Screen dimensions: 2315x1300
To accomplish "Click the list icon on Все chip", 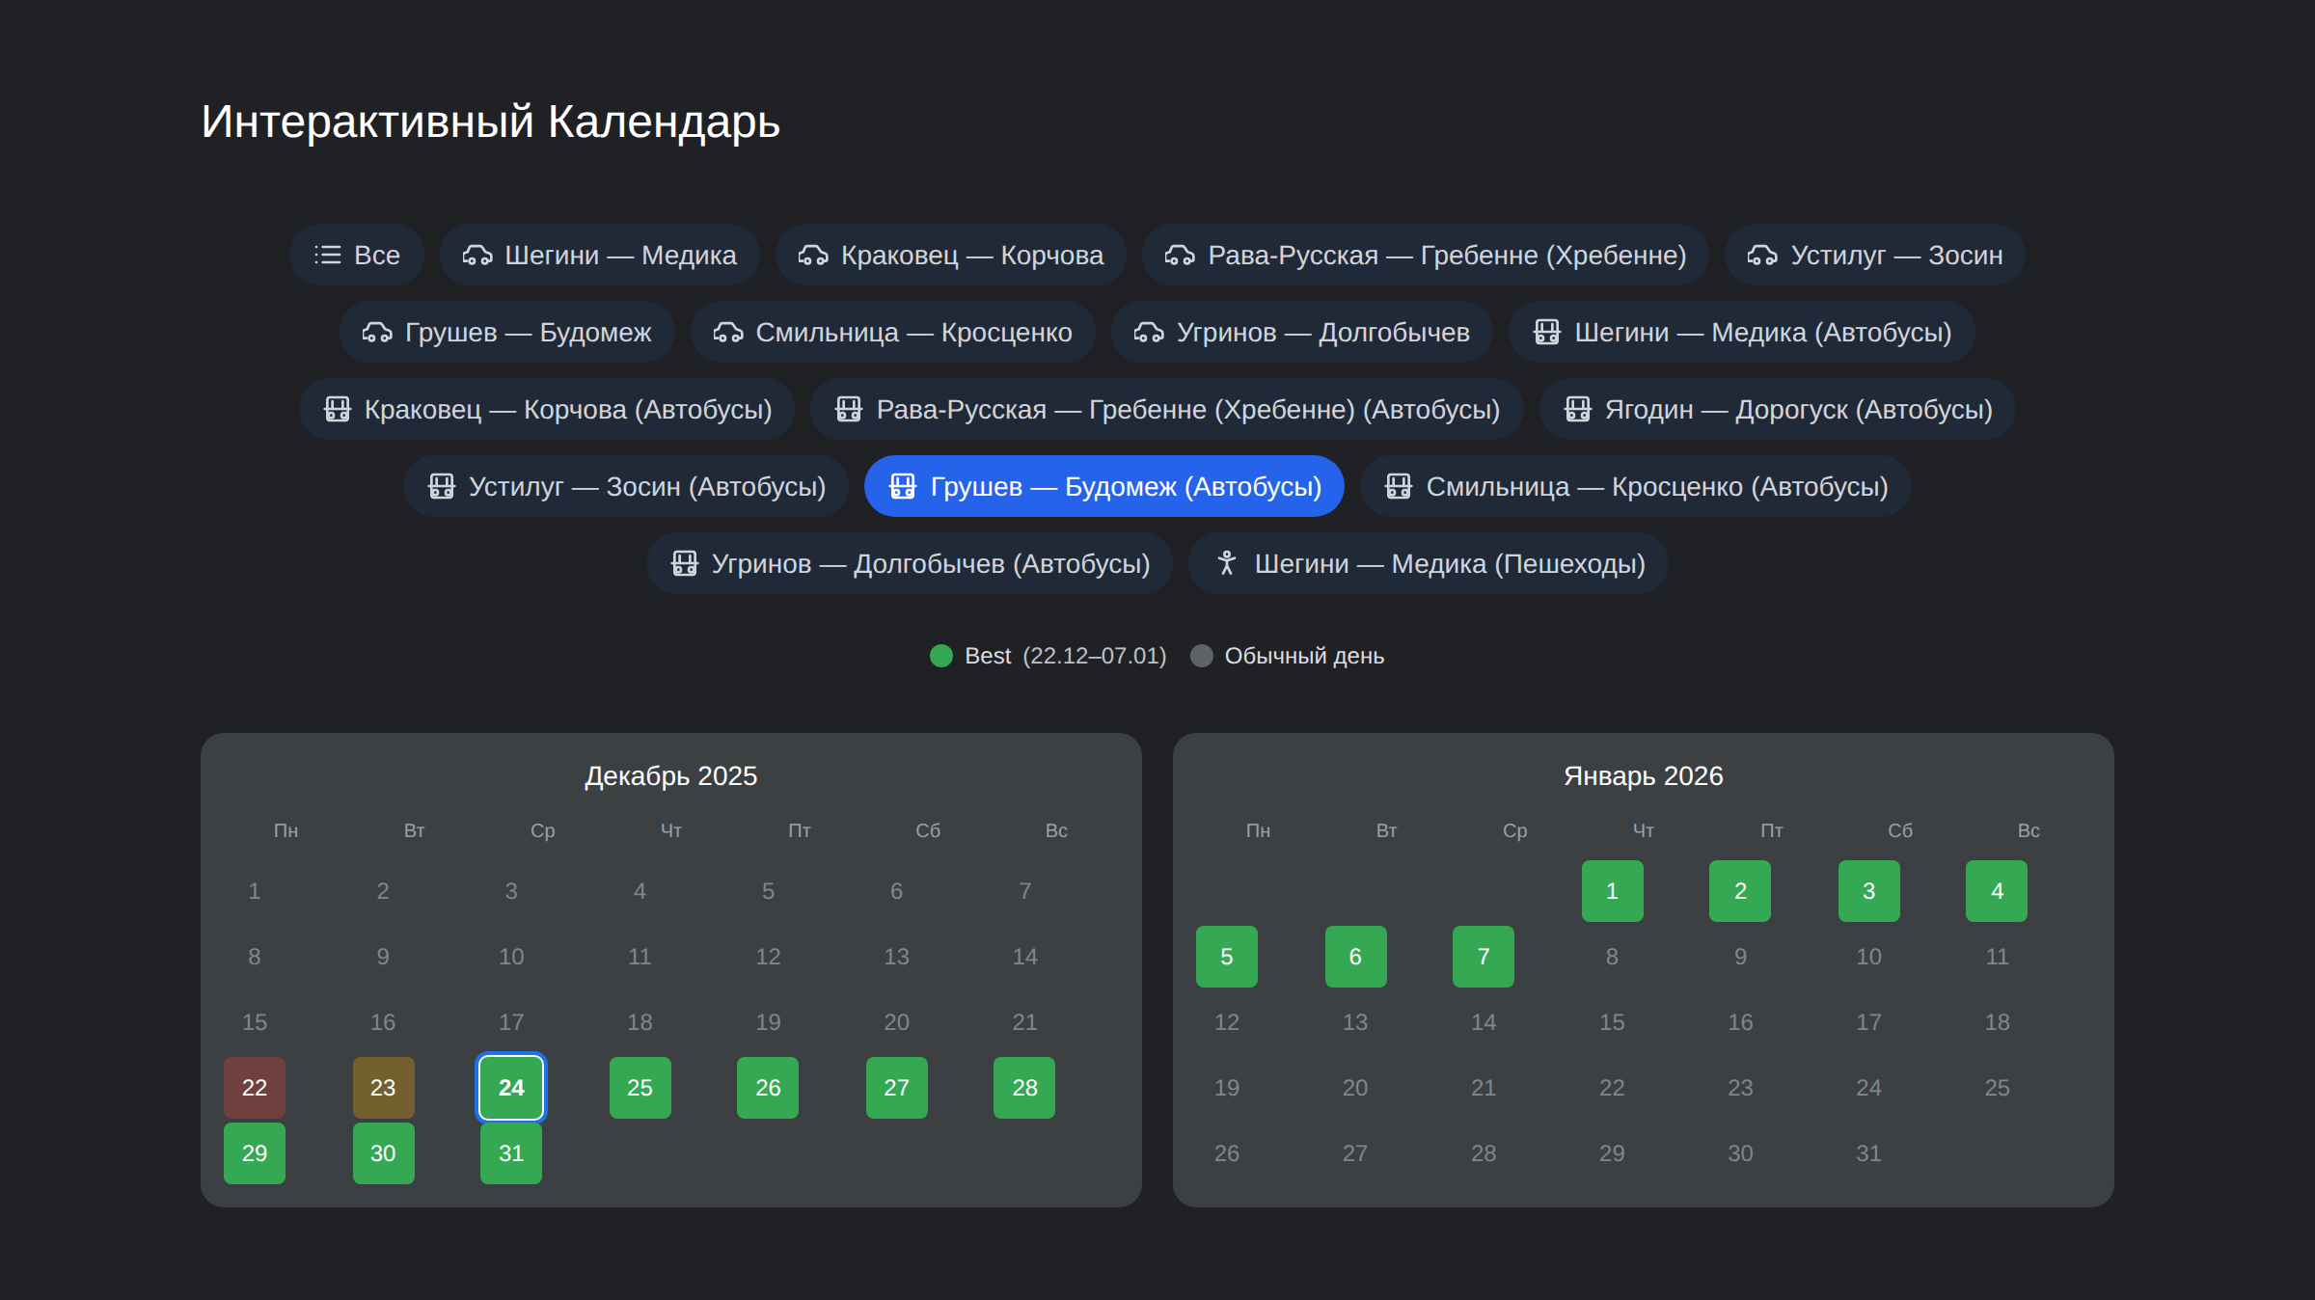I will [328, 255].
